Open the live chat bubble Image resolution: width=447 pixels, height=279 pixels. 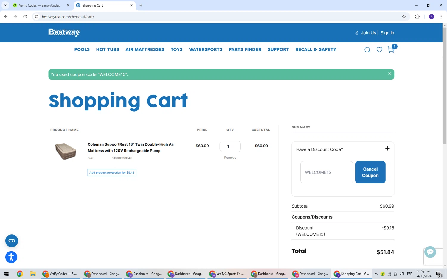(430, 252)
